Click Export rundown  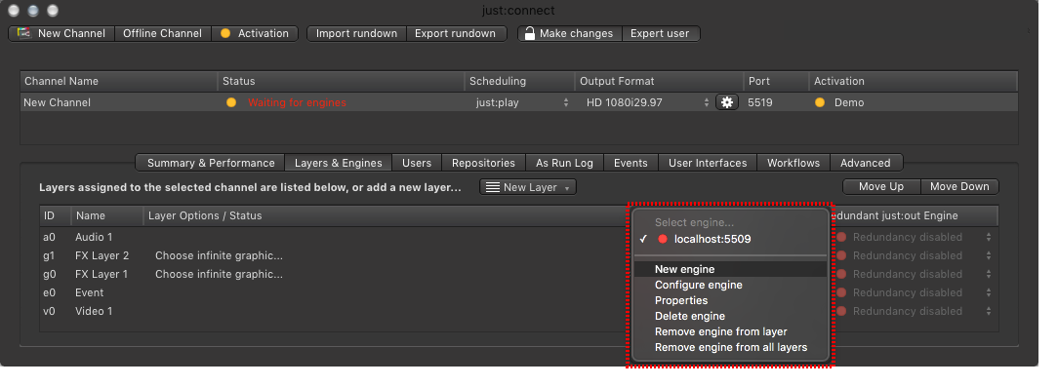[456, 33]
